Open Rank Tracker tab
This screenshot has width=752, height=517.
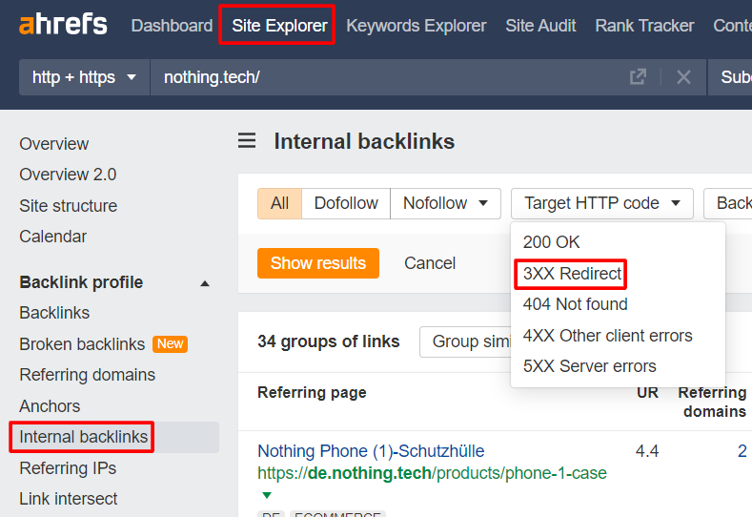click(x=644, y=26)
